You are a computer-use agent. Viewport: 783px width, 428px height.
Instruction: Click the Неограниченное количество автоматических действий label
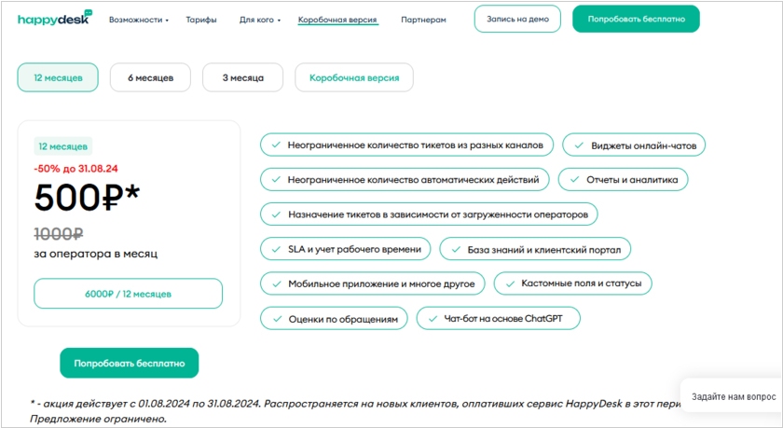pos(414,180)
